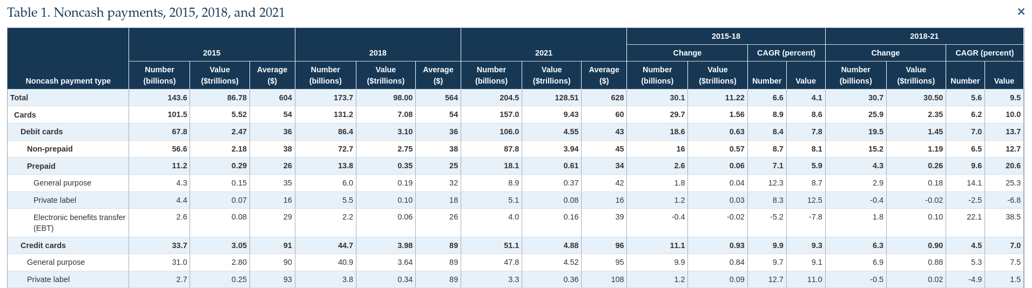
Task: Click the 'Change' header under 2015-18
Action: (687, 53)
